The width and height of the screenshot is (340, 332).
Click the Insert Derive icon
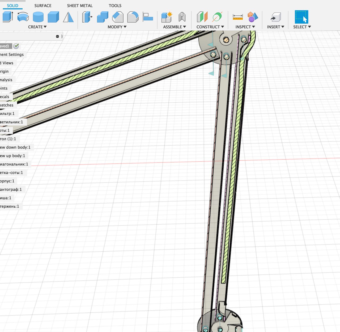pos(275,17)
